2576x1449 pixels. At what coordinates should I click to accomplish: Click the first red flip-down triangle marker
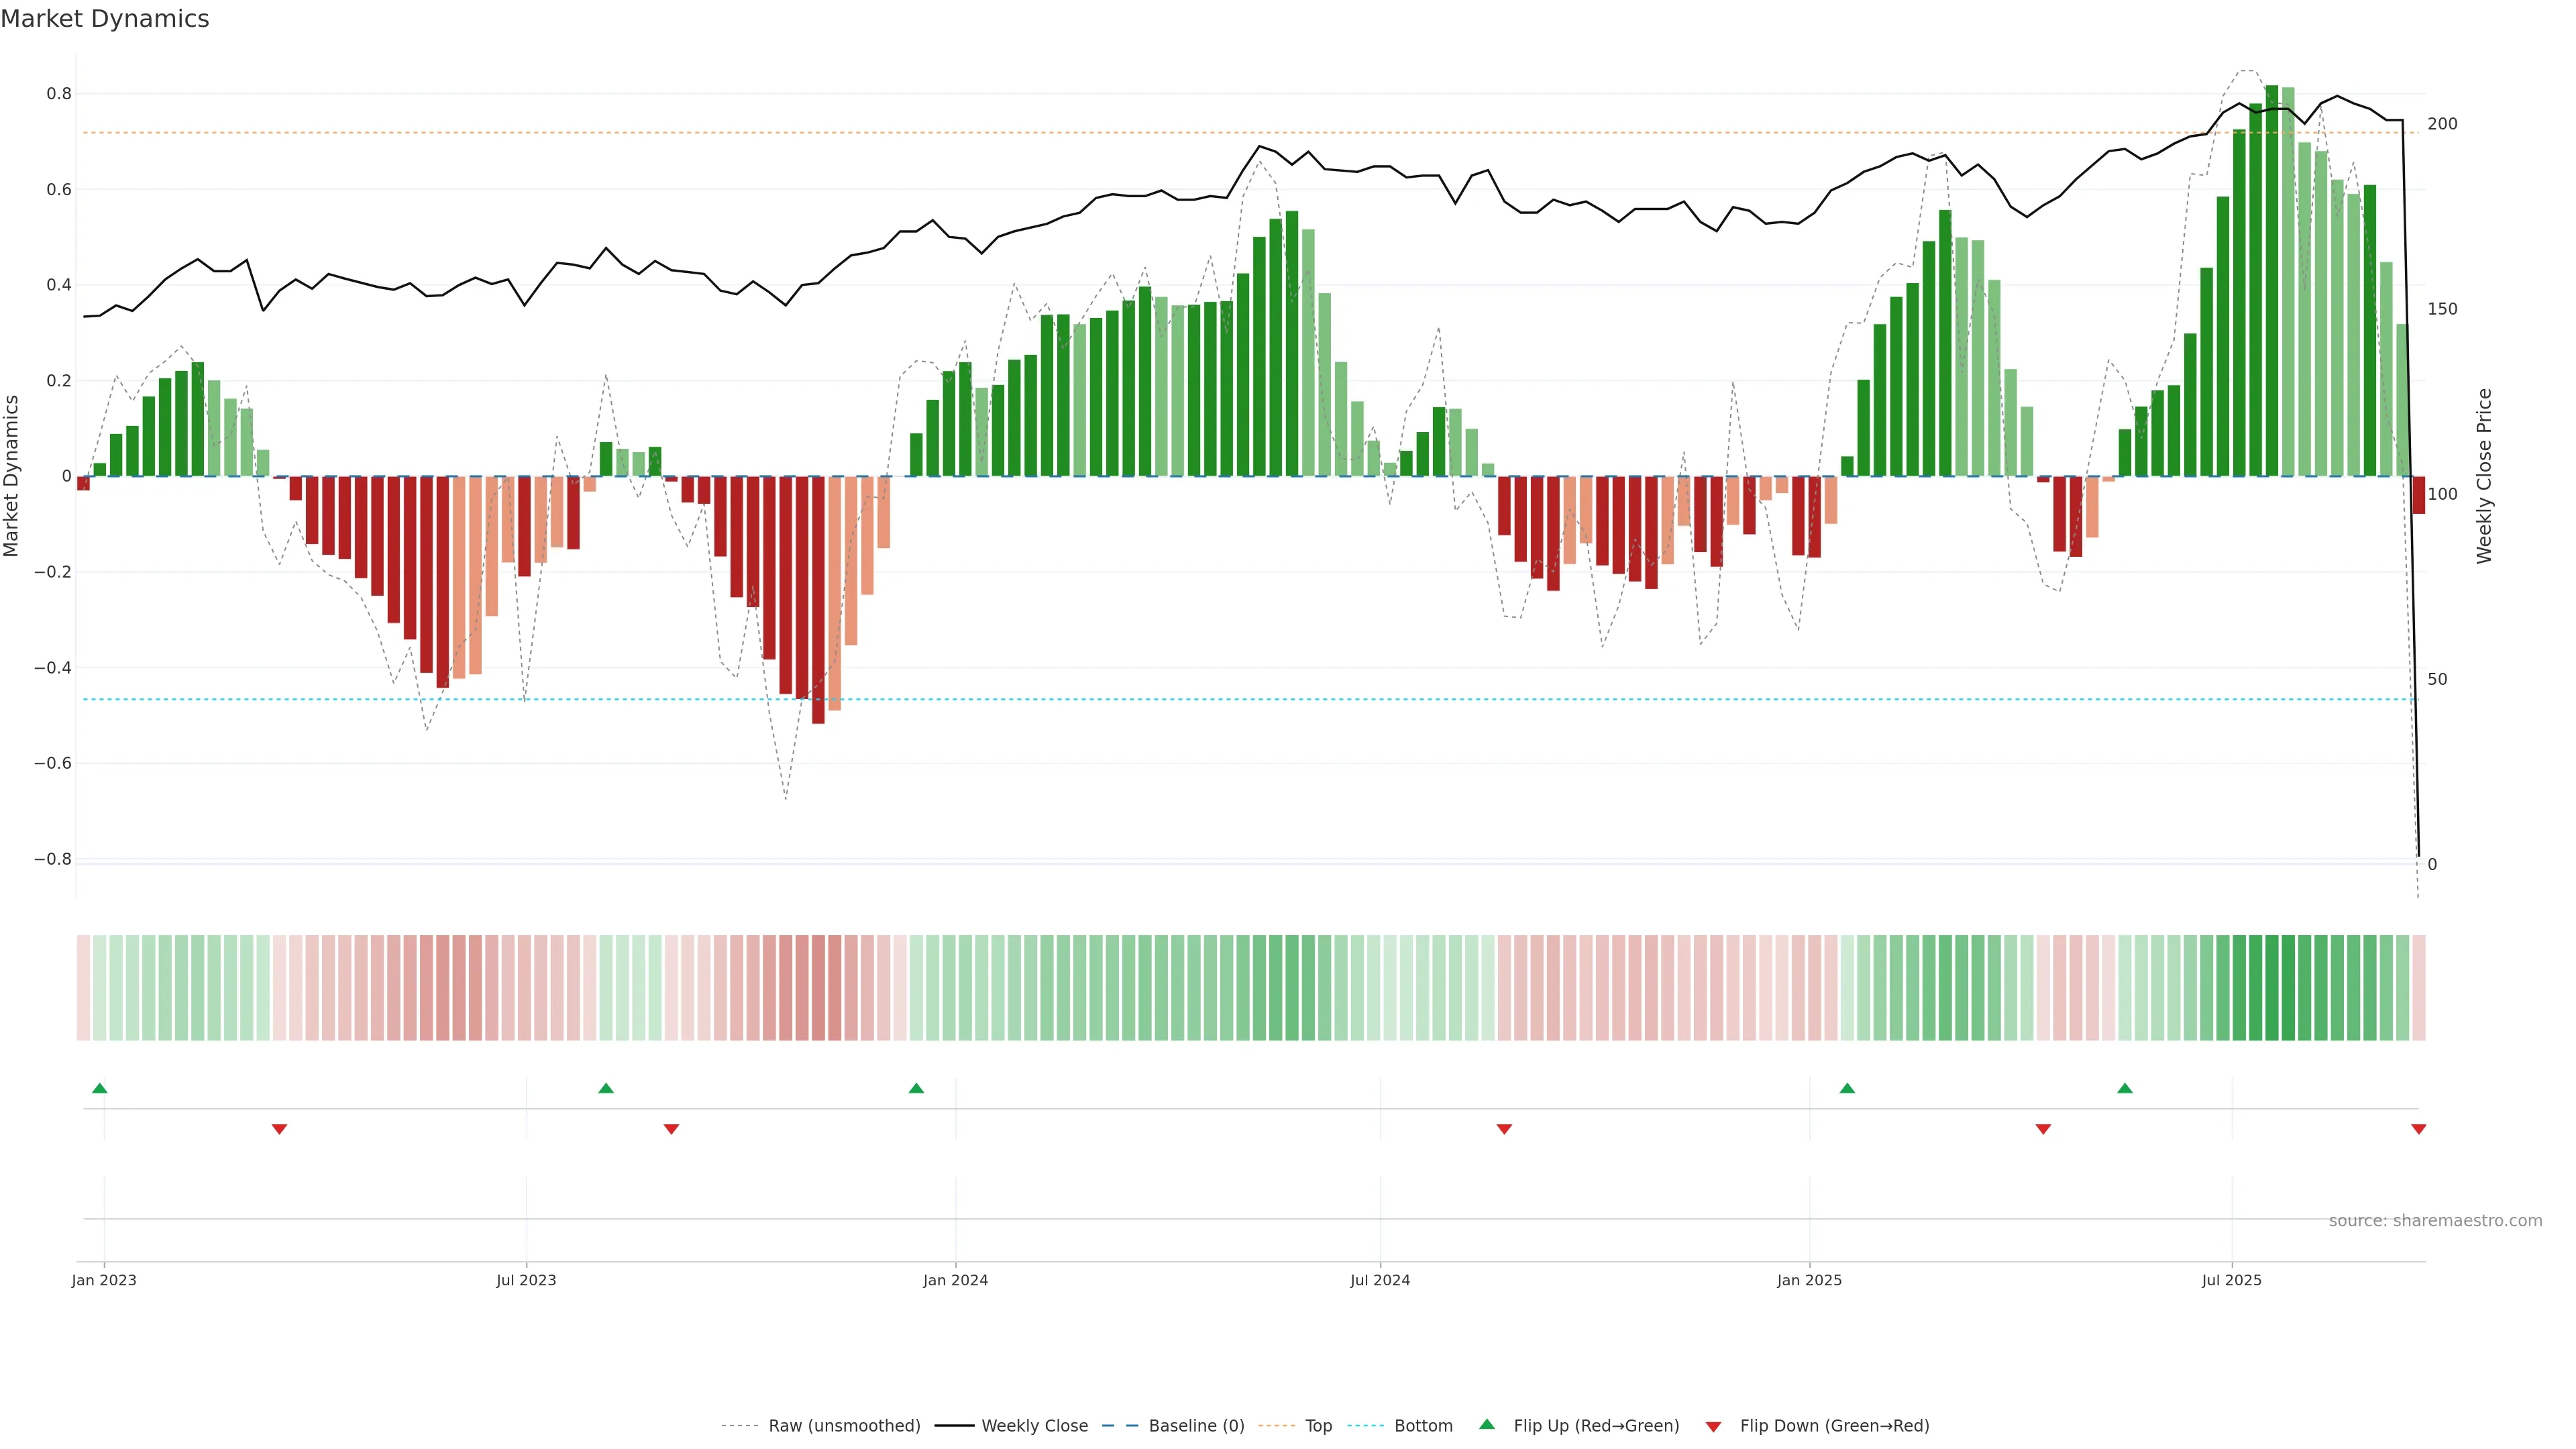(x=279, y=1129)
